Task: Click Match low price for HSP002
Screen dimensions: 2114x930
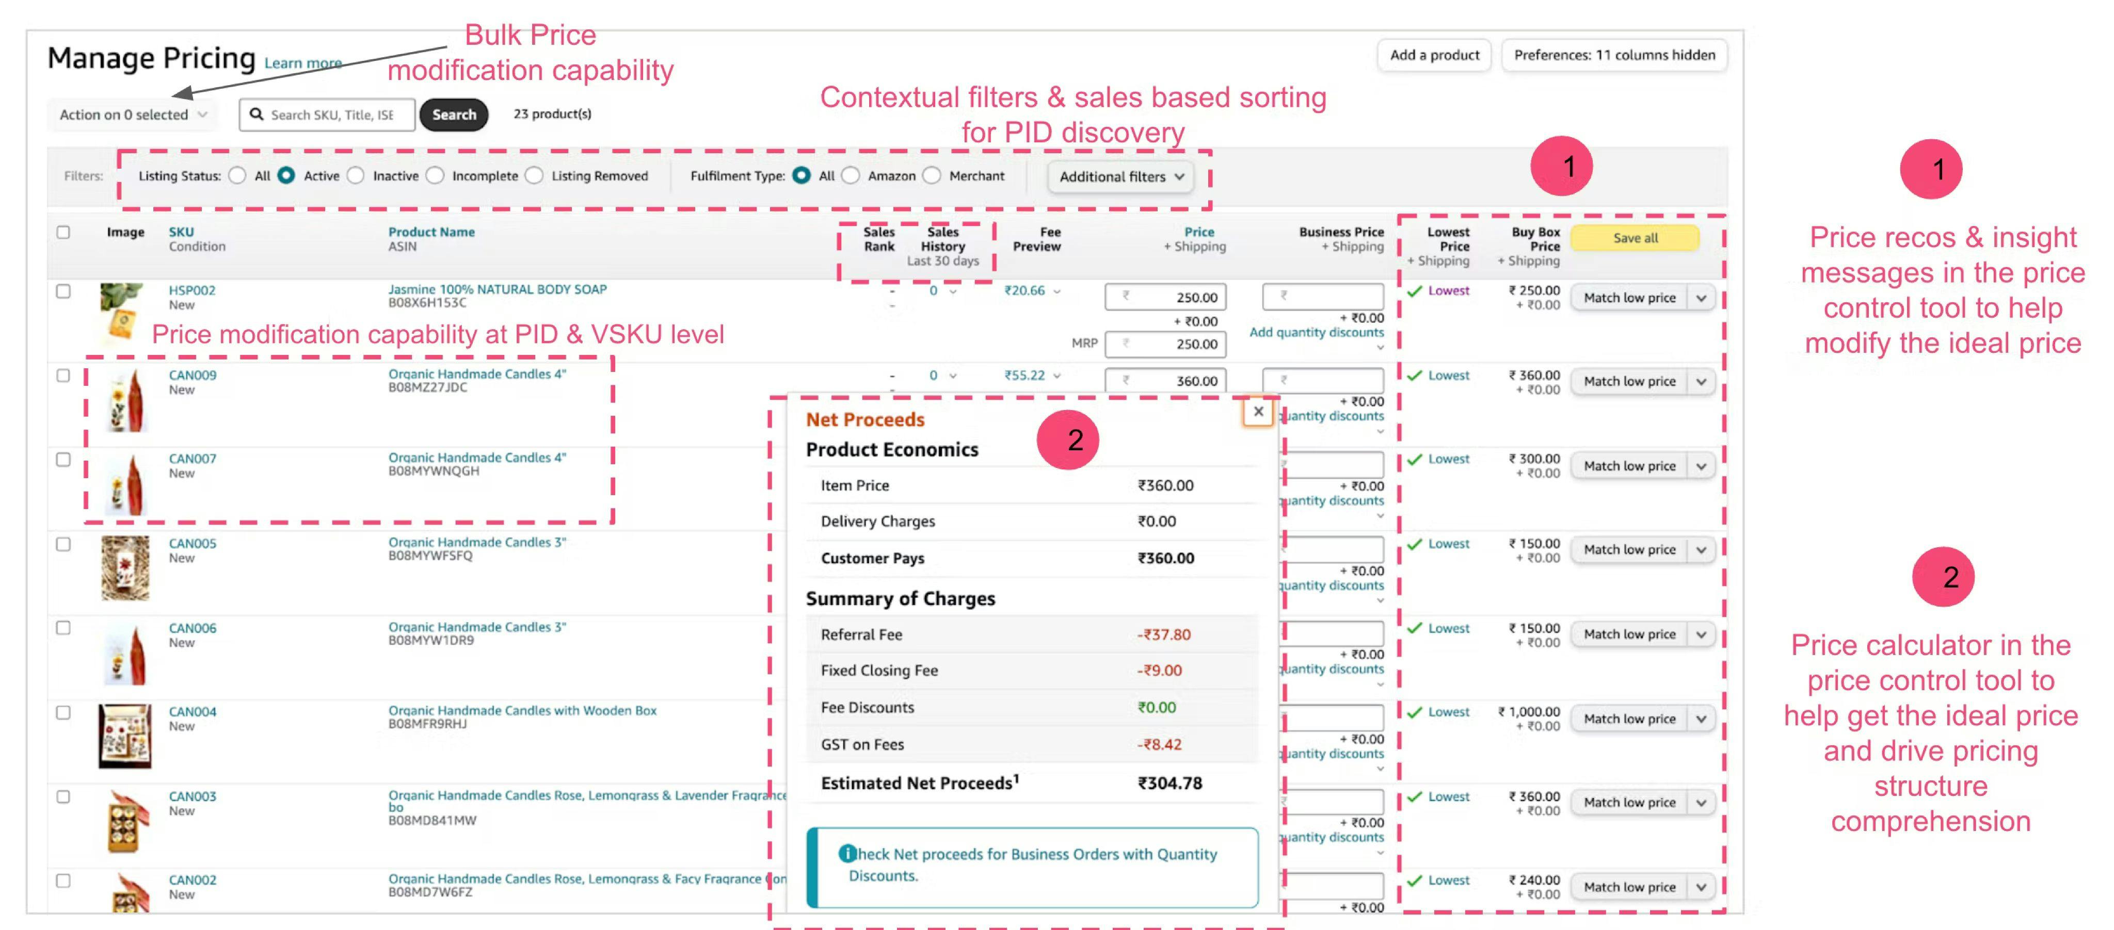Action: pos(1629,298)
